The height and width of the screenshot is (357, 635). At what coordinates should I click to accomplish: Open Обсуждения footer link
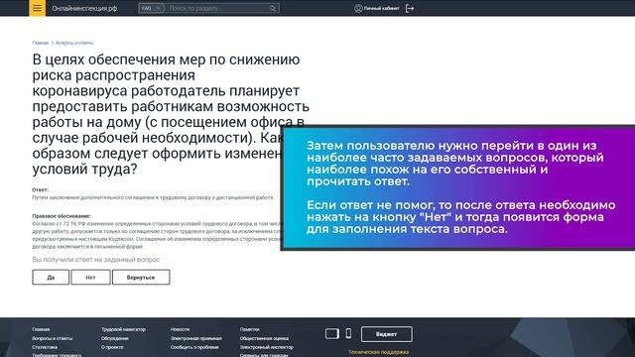pos(115,338)
